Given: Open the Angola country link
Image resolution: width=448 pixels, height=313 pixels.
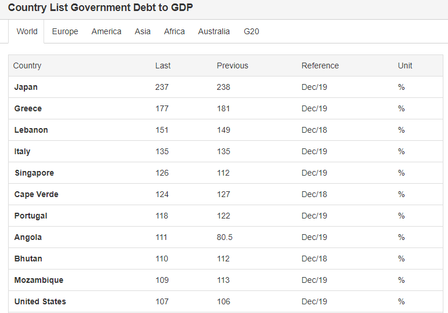Looking at the screenshot, I should click(x=28, y=237).
